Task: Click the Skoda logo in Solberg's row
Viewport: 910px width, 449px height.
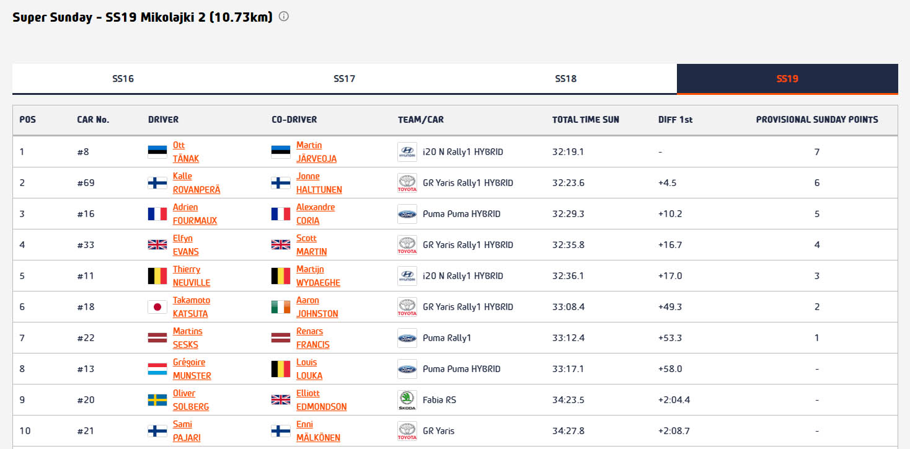Action: point(407,400)
